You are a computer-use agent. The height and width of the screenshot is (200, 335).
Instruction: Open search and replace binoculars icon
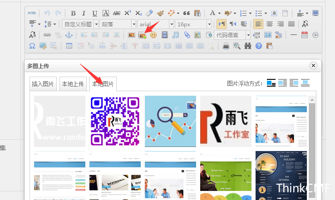[x=247, y=46]
